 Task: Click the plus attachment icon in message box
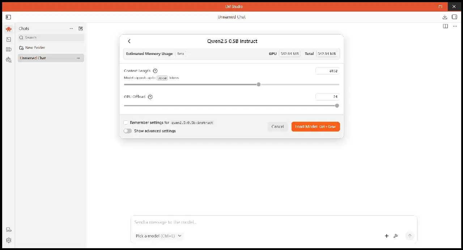coord(387,236)
